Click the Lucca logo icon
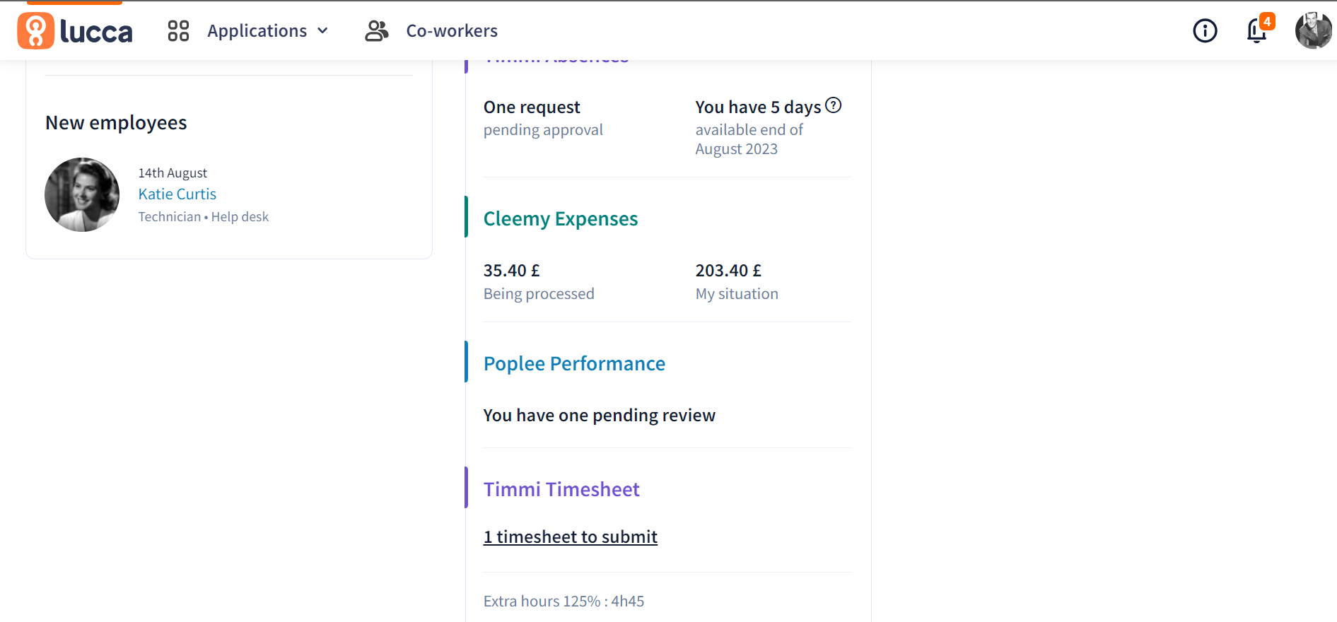 coord(35,31)
